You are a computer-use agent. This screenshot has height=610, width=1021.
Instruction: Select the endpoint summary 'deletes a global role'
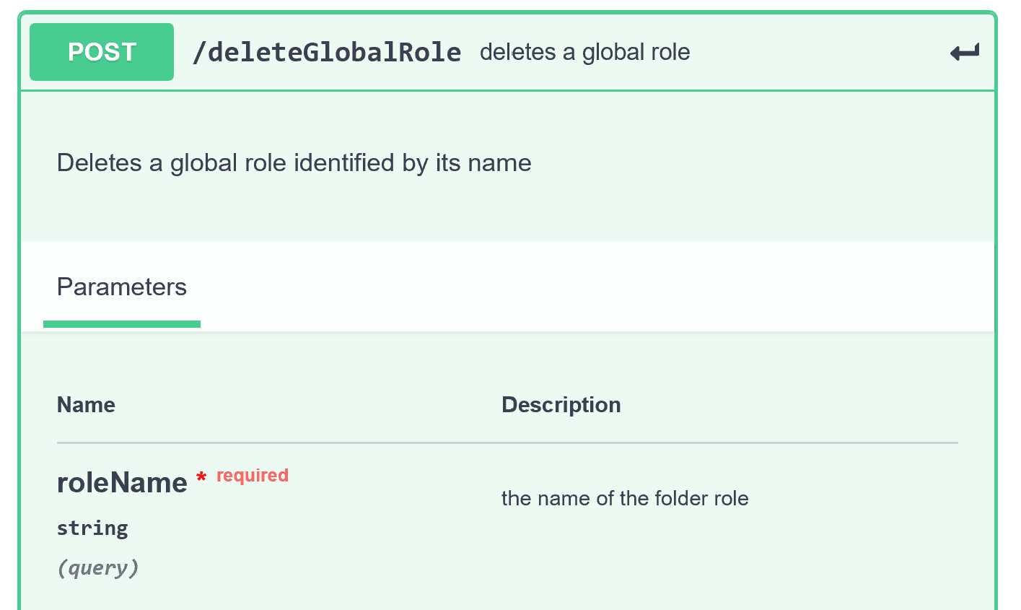coord(584,51)
